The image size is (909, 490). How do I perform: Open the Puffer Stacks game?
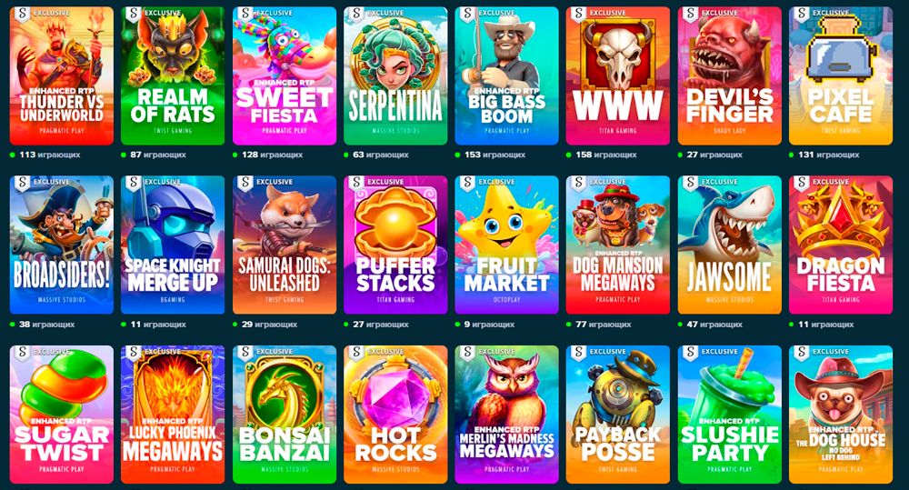(395, 245)
